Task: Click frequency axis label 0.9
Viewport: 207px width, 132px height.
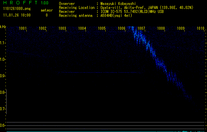Action: pyautogui.click(x=3, y=76)
